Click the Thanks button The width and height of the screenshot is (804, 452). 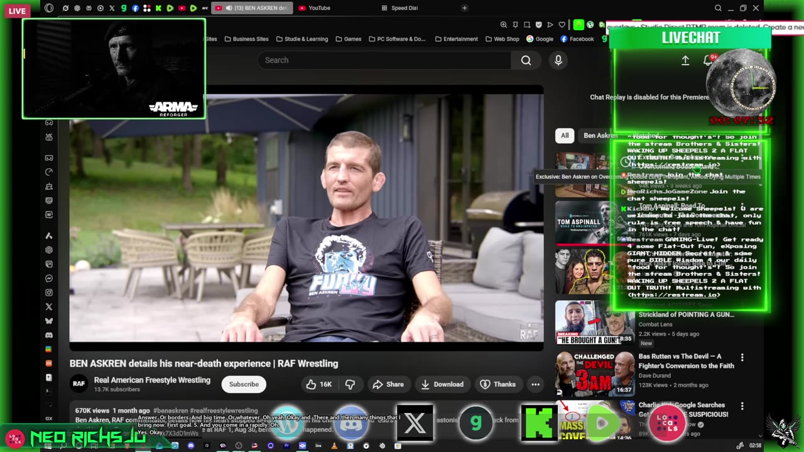(x=498, y=384)
